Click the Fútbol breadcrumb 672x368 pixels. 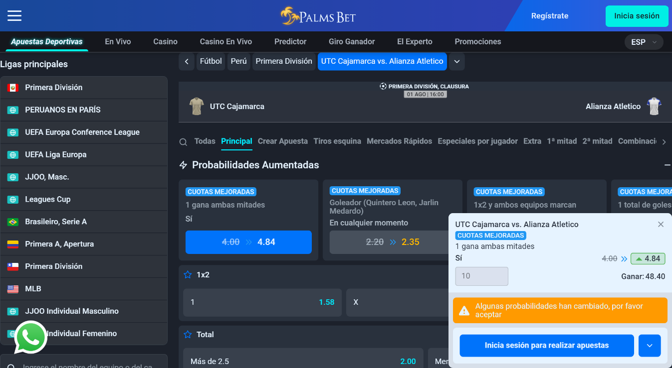pyautogui.click(x=211, y=62)
